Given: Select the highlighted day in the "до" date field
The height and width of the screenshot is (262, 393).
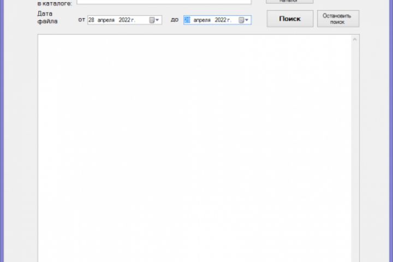Looking at the screenshot, I should [x=187, y=20].
